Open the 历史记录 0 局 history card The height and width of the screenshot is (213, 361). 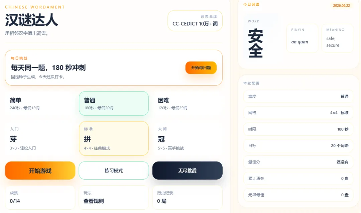click(188, 198)
